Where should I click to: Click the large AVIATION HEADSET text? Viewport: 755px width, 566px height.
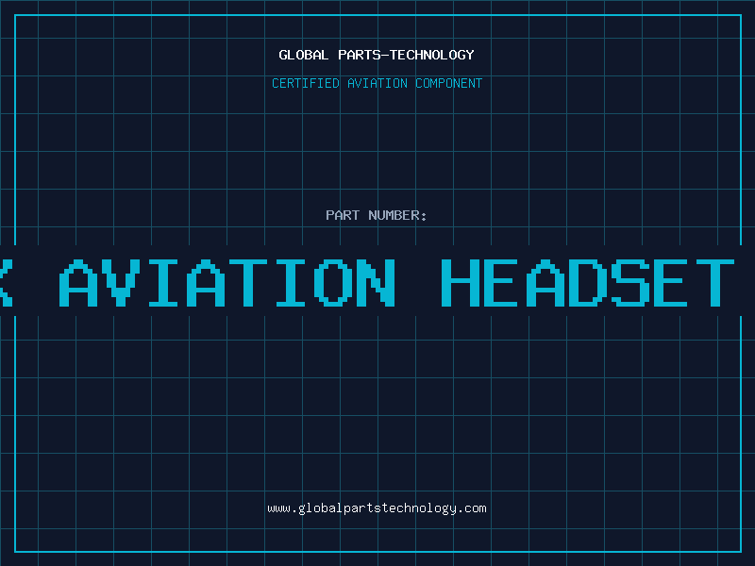pos(396,283)
